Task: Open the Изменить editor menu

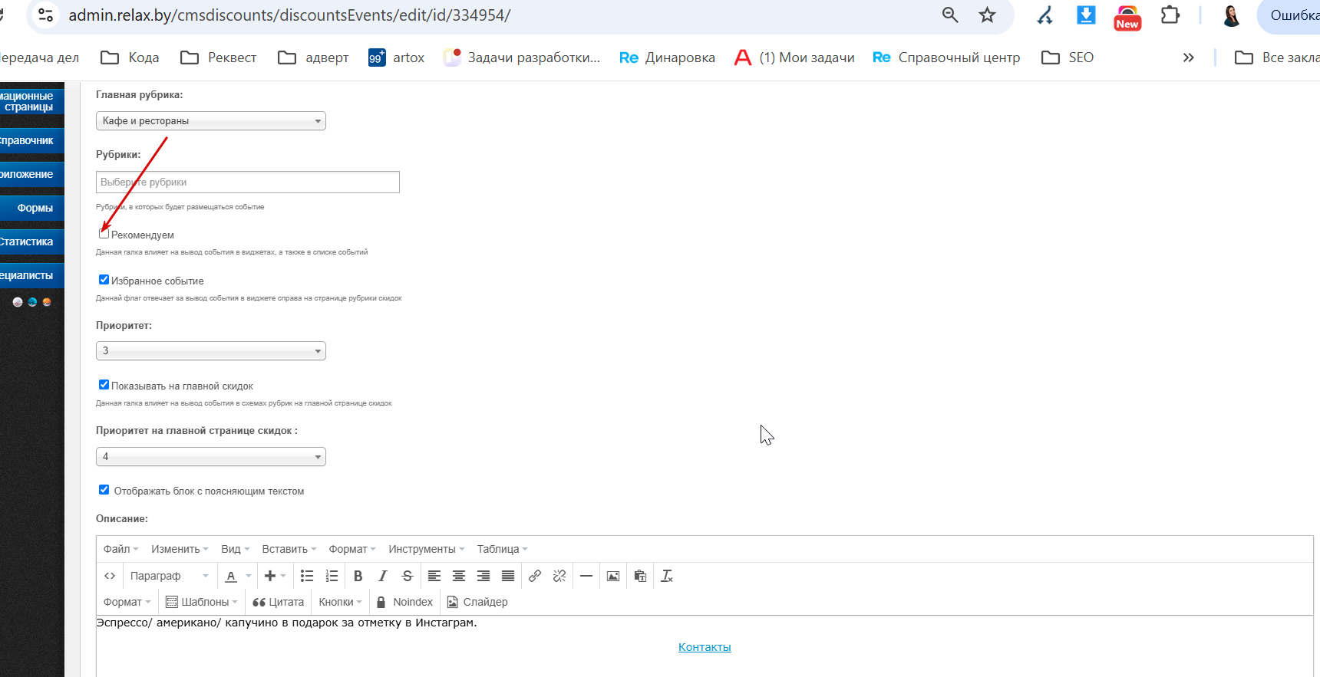Action: click(180, 549)
